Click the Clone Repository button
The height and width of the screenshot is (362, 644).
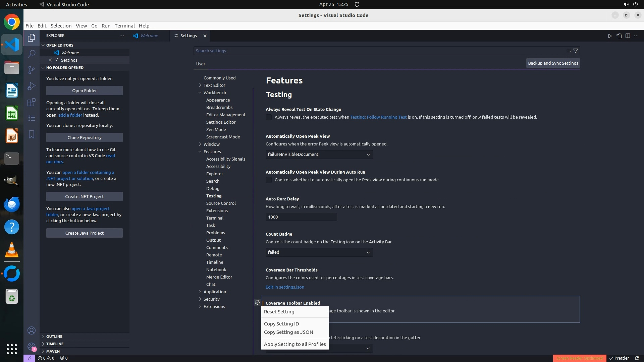point(85,137)
